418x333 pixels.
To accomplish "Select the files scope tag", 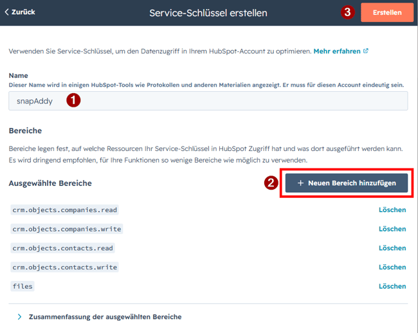I will click(23, 286).
